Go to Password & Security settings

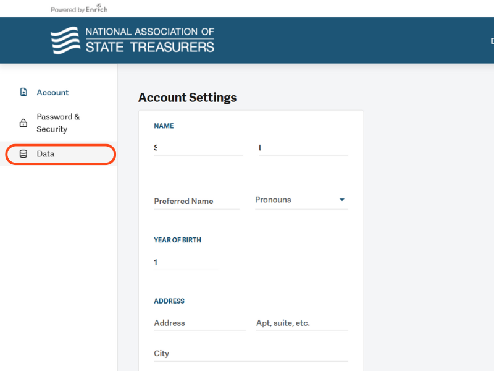pyautogui.click(x=58, y=123)
